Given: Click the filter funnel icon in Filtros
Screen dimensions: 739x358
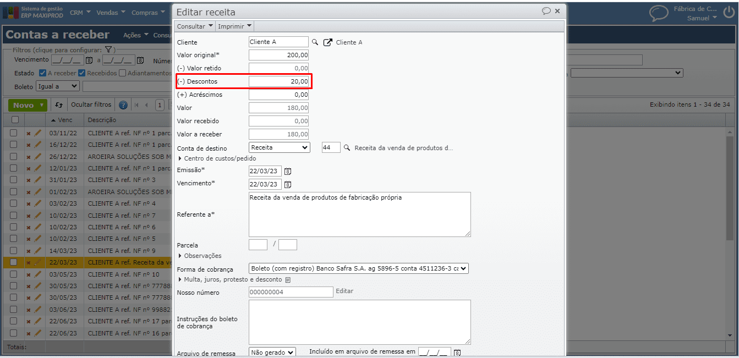Looking at the screenshot, I should click(x=108, y=50).
